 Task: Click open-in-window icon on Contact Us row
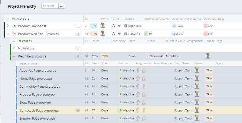pos(78,110)
